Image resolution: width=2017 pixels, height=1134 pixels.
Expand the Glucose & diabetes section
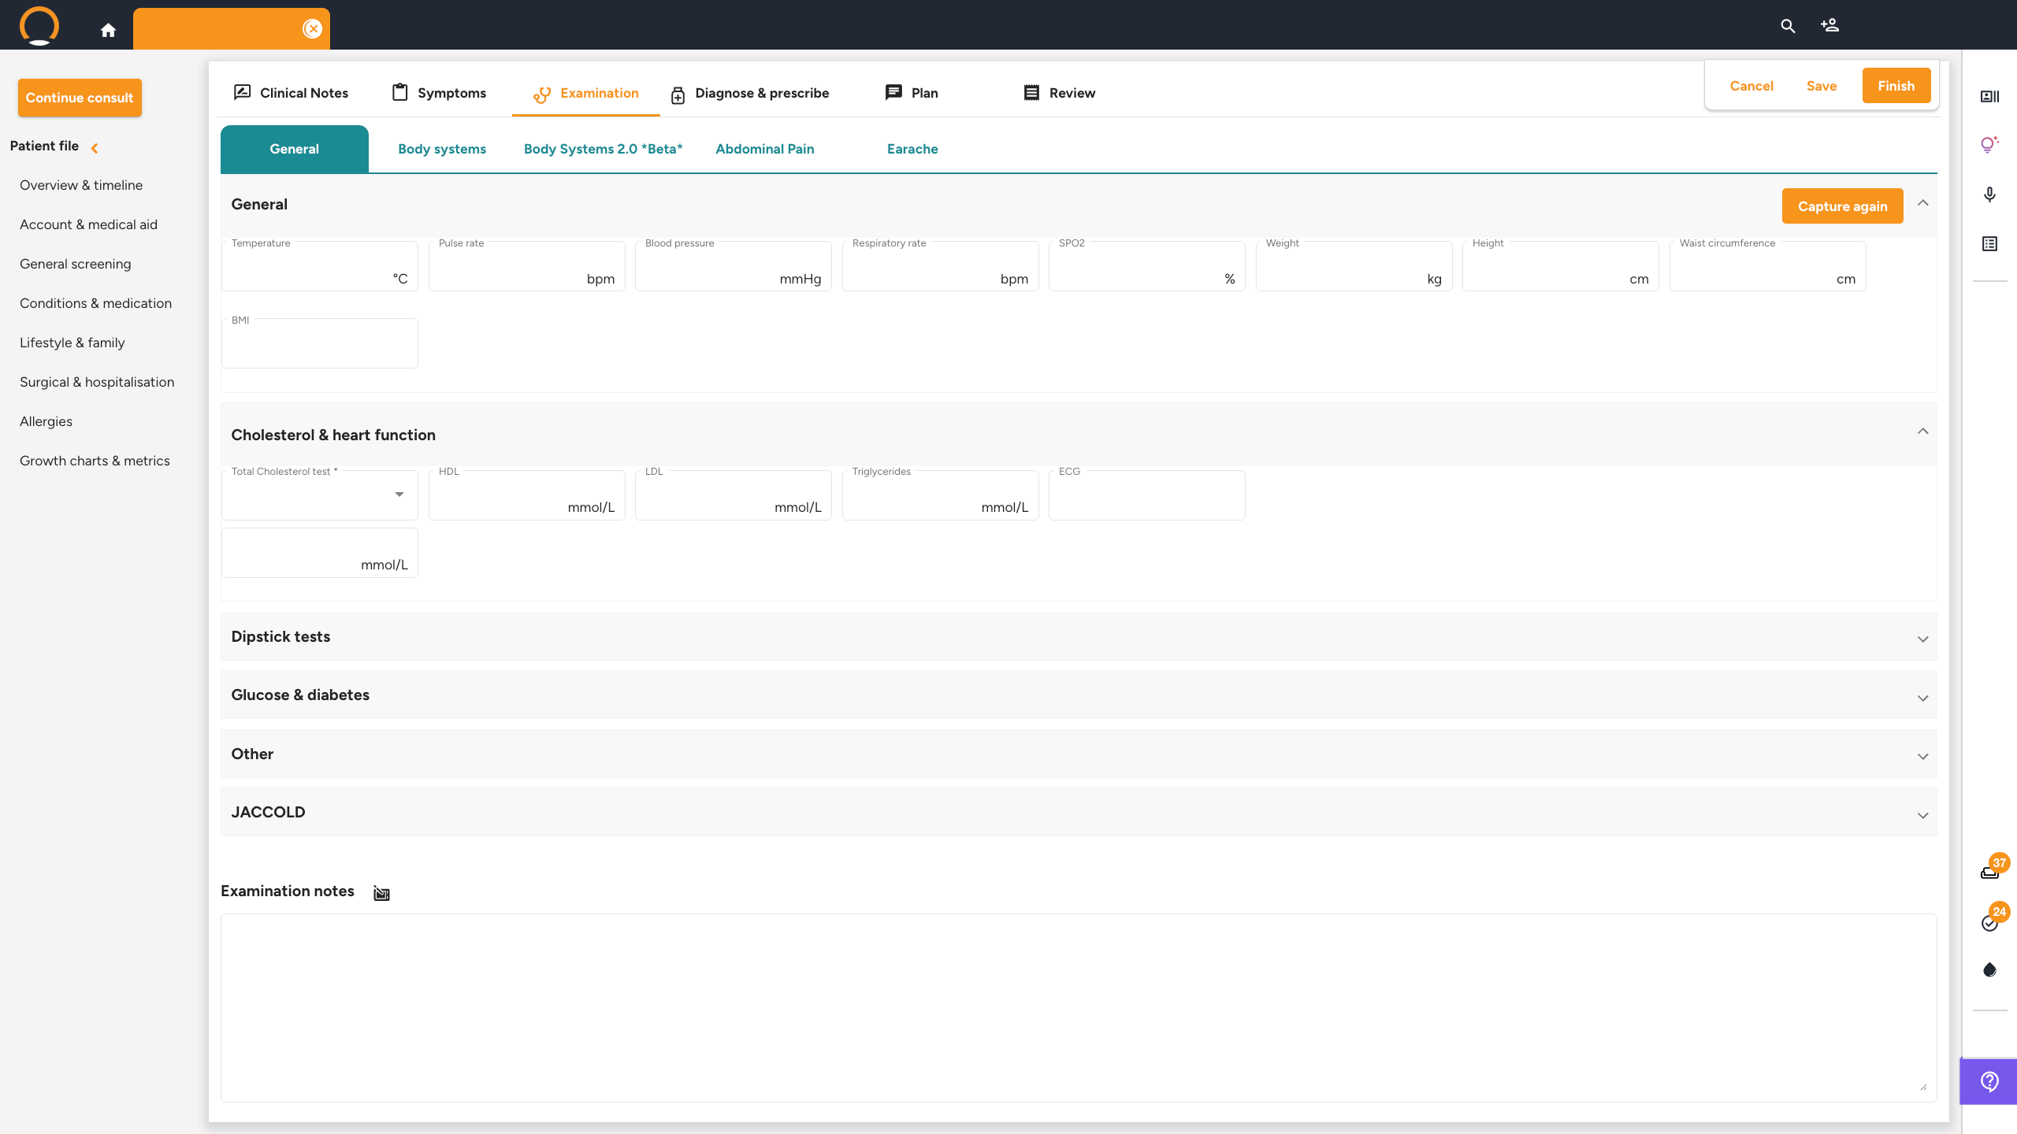click(x=1922, y=698)
